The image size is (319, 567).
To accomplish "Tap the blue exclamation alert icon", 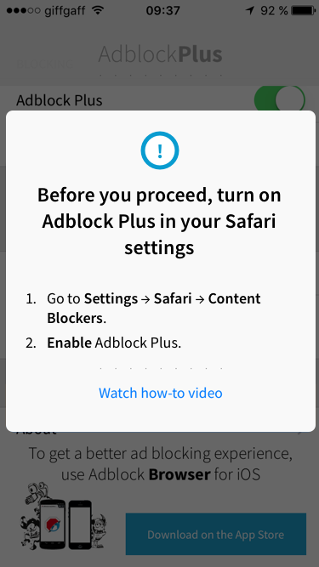I will click(160, 150).
